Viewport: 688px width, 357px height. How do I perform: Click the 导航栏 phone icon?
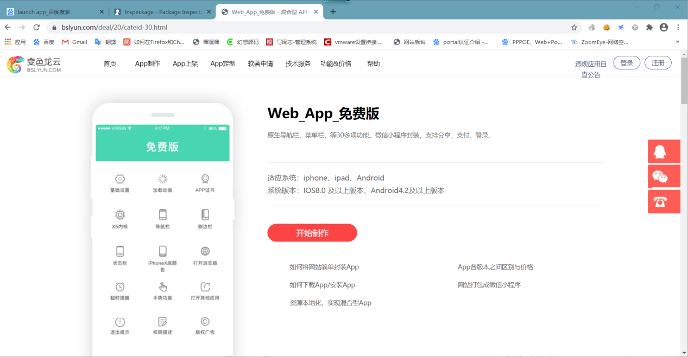point(162,214)
